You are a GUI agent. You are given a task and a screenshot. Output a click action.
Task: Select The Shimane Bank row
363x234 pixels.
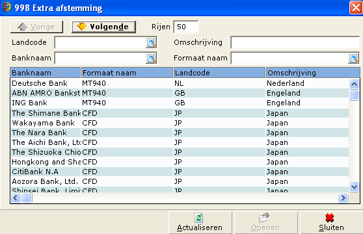click(180, 113)
